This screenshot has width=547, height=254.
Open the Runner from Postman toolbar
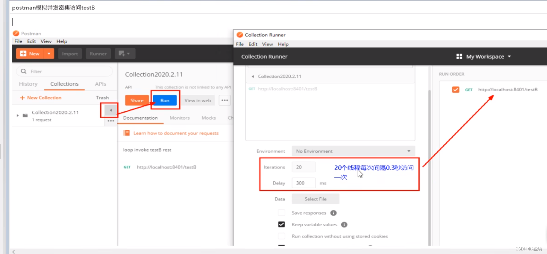click(98, 54)
